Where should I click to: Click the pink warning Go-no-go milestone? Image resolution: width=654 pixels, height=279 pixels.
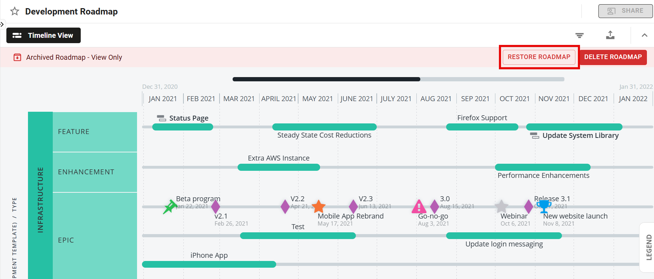click(x=419, y=207)
